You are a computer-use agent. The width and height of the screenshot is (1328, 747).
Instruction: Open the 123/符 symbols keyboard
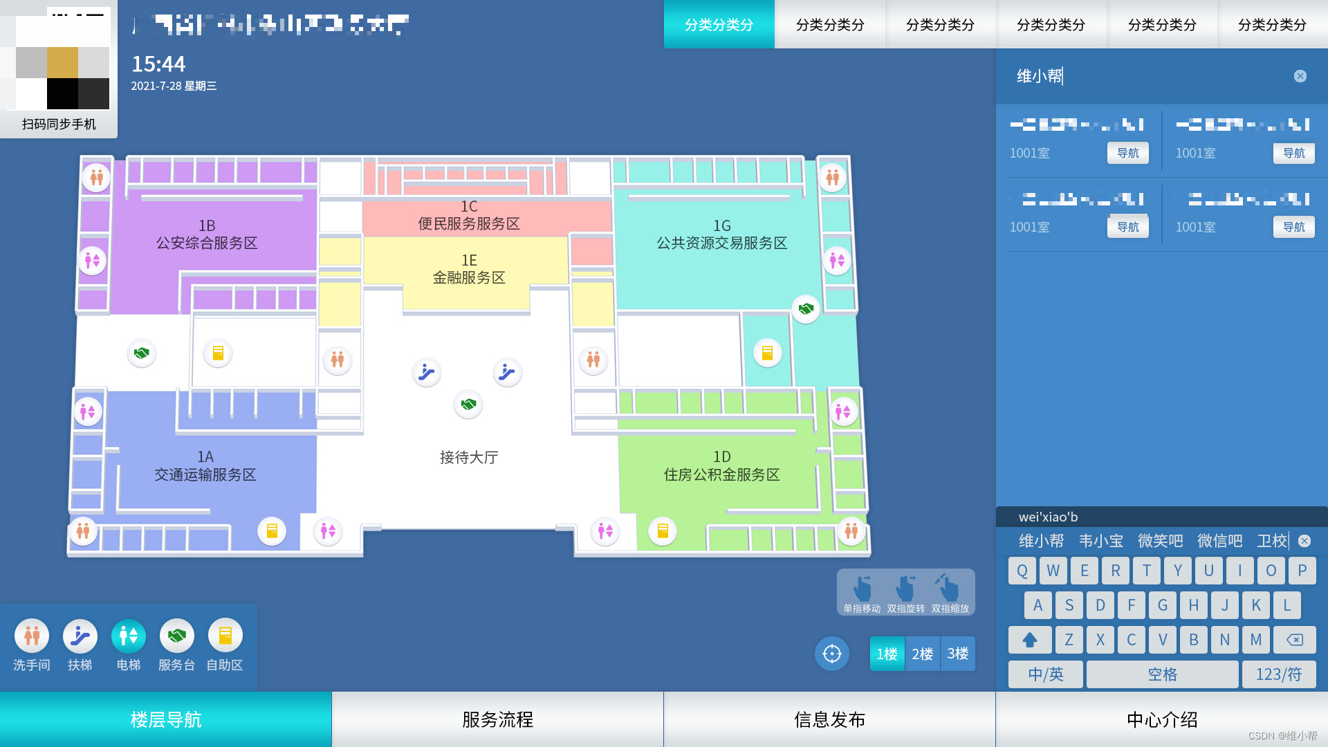click(1279, 674)
